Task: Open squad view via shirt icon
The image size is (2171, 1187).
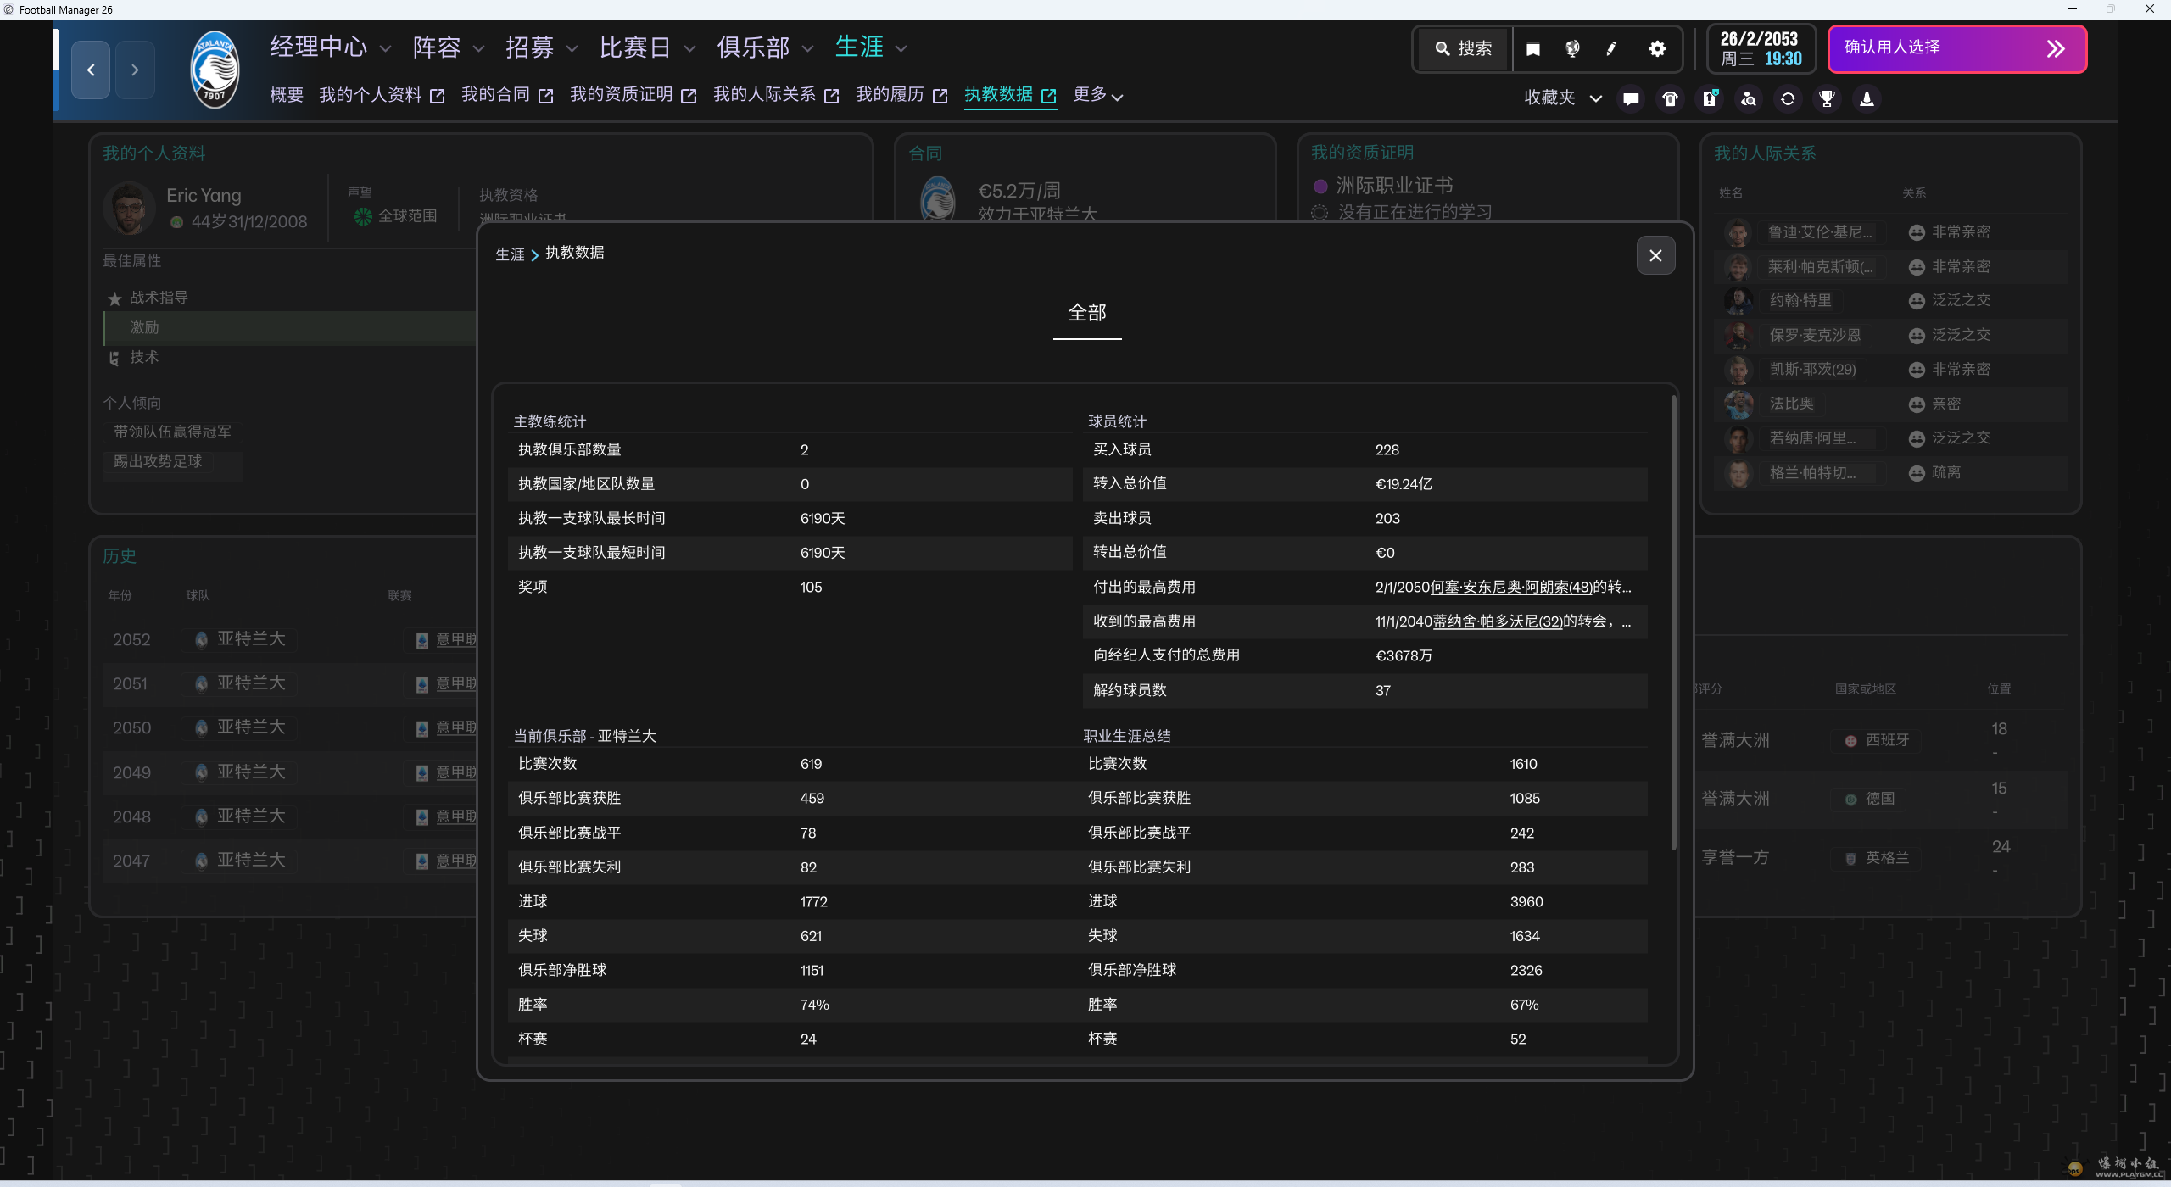Action: click(1669, 98)
